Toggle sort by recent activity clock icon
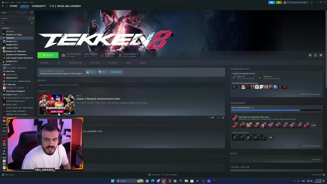Viewport: 327px width, 184px height. (30, 18)
